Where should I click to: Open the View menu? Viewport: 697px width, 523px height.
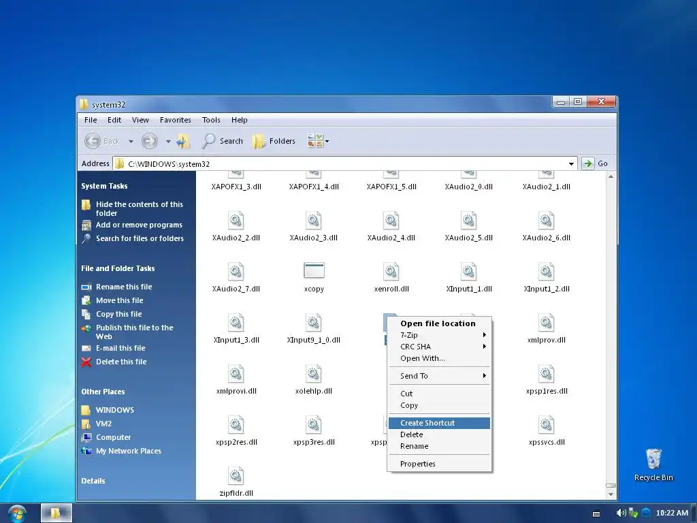(140, 120)
